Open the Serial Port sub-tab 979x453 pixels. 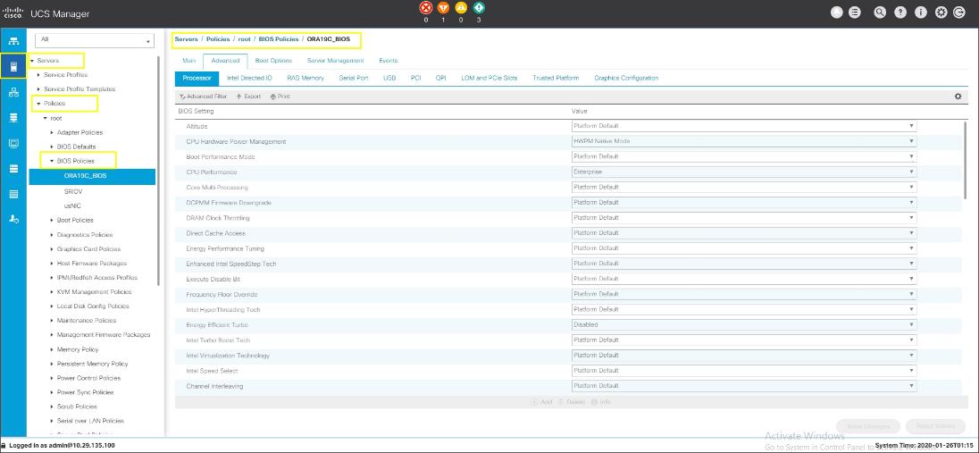pyautogui.click(x=354, y=78)
